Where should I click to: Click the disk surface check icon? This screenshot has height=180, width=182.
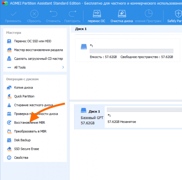pos(9,114)
